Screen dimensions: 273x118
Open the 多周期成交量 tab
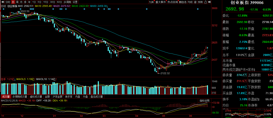[x=20, y=97]
